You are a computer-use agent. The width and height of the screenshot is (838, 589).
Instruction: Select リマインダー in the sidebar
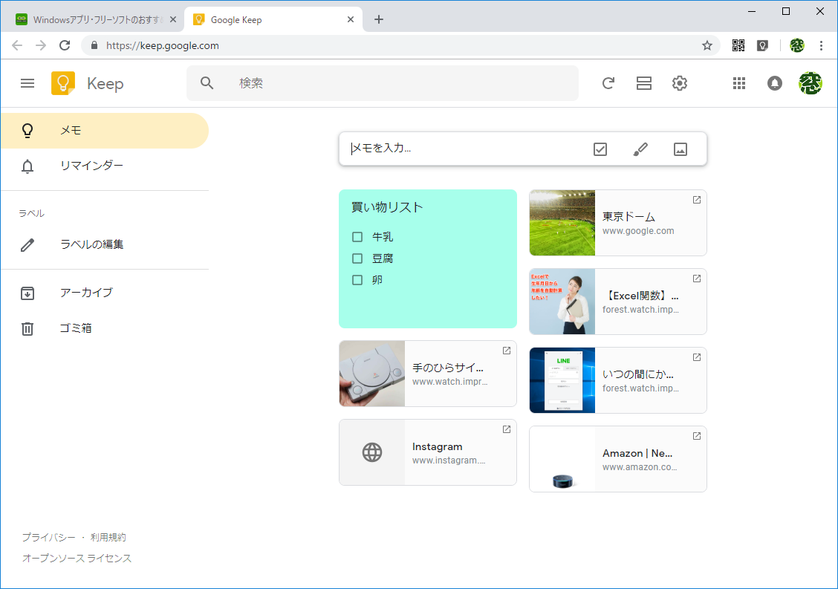91,166
